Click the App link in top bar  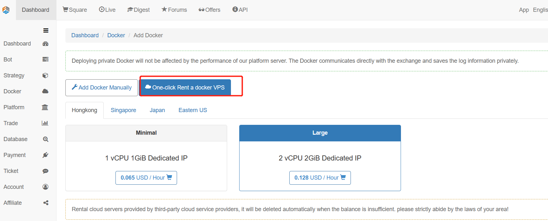[524, 10]
